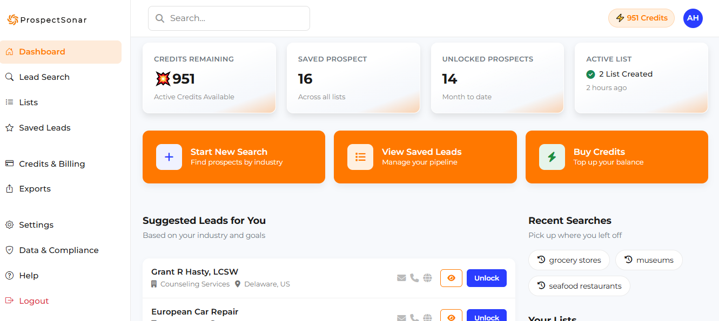Click the phone icon for Grant R Hasty
Viewport: 719px width, 321px height.
tap(414, 278)
